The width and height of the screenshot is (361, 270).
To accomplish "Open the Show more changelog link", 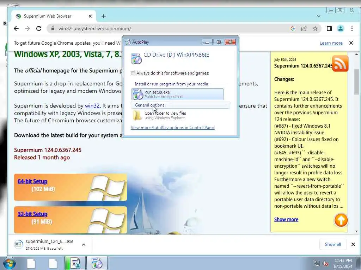I will pos(286,219).
